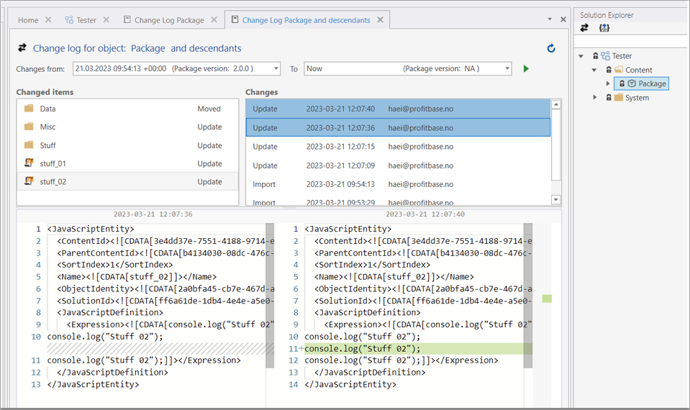Refresh the change log view
The width and height of the screenshot is (690, 410).
(551, 48)
